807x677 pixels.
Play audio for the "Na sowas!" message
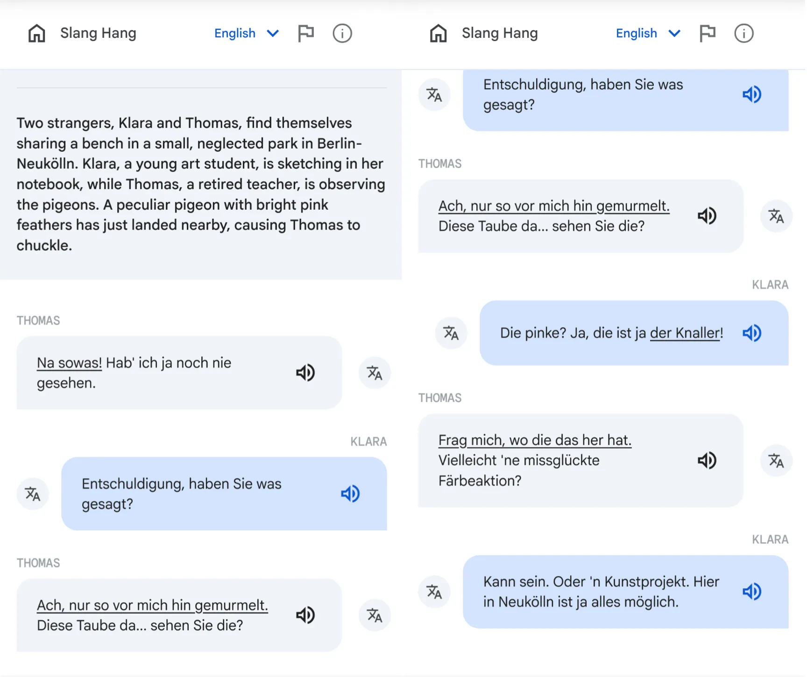tap(305, 373)
